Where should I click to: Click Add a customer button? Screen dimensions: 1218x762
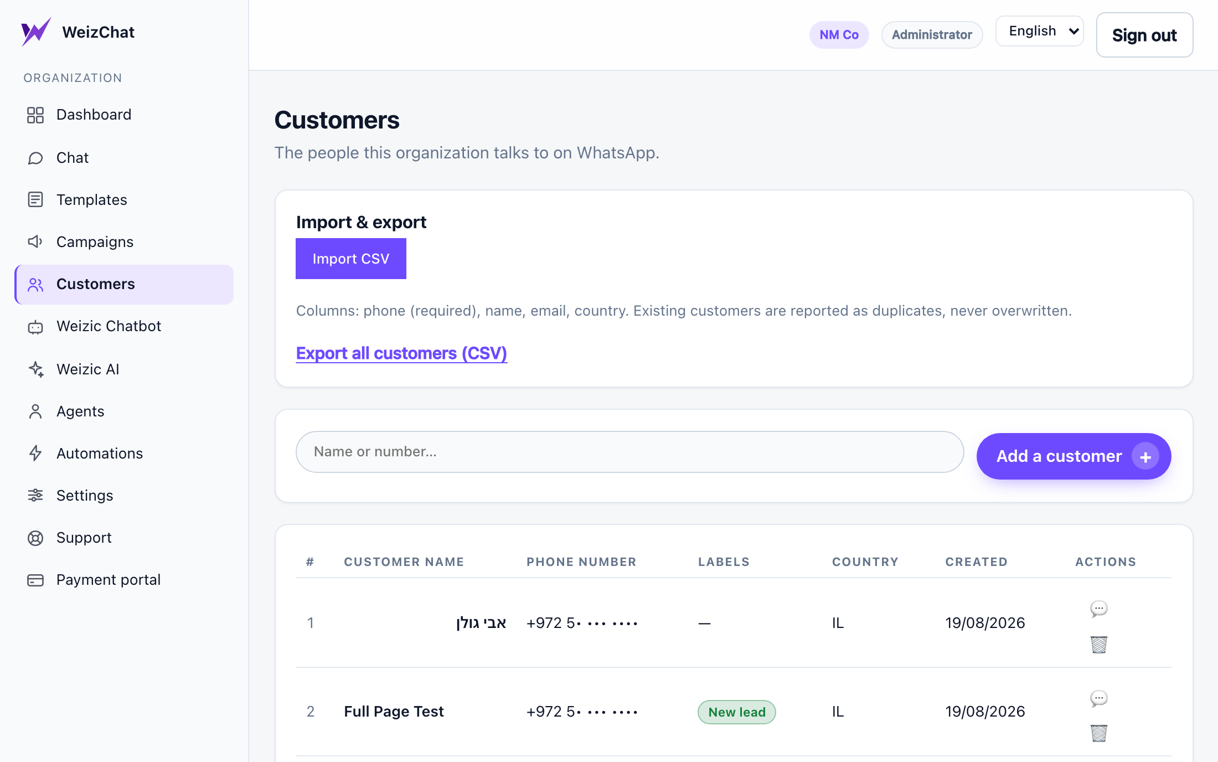click(1074, 456)
